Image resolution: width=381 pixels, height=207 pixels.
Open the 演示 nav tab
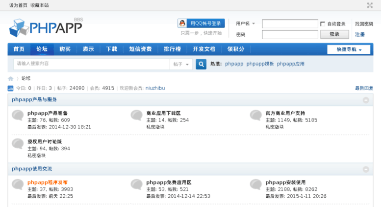pos(88,49)
